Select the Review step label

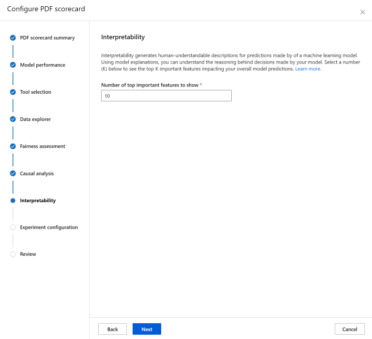28,254
